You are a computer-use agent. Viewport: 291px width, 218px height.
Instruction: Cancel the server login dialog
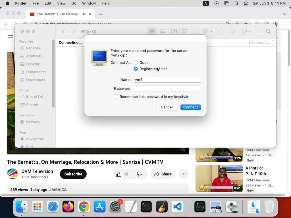(167, 107)
